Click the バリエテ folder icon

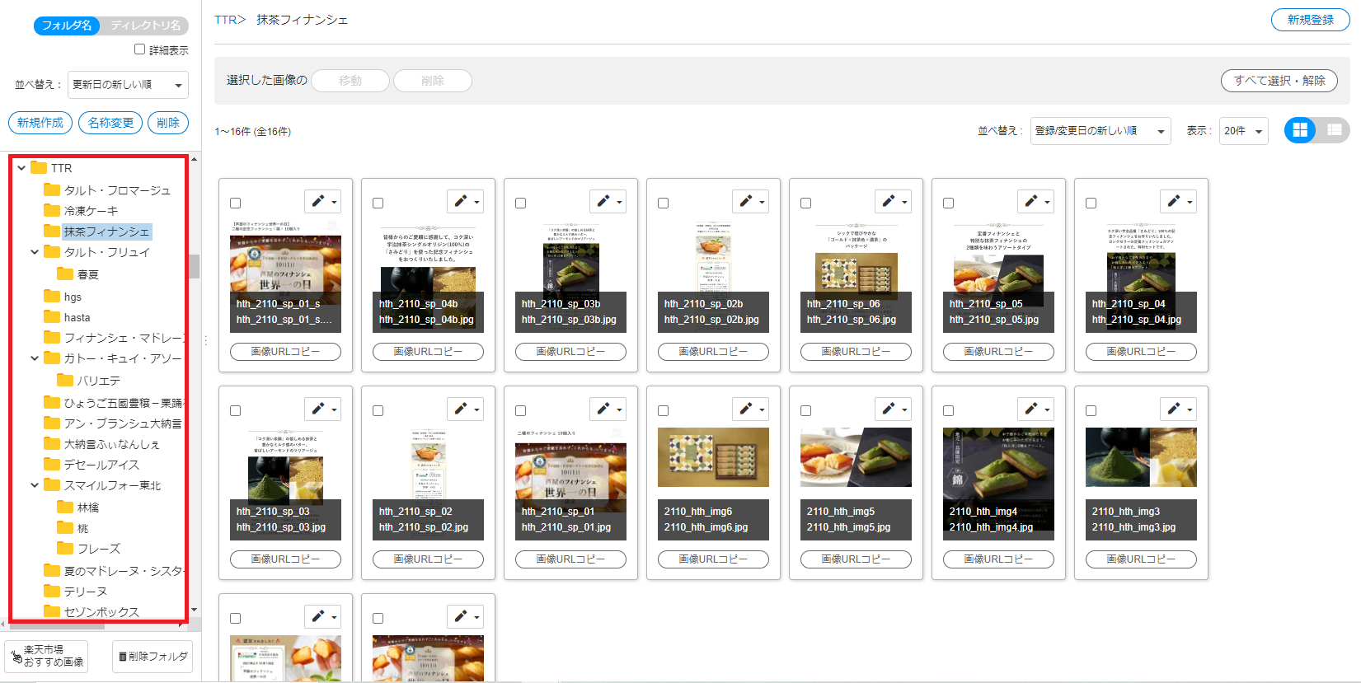[x=65, y=380]
